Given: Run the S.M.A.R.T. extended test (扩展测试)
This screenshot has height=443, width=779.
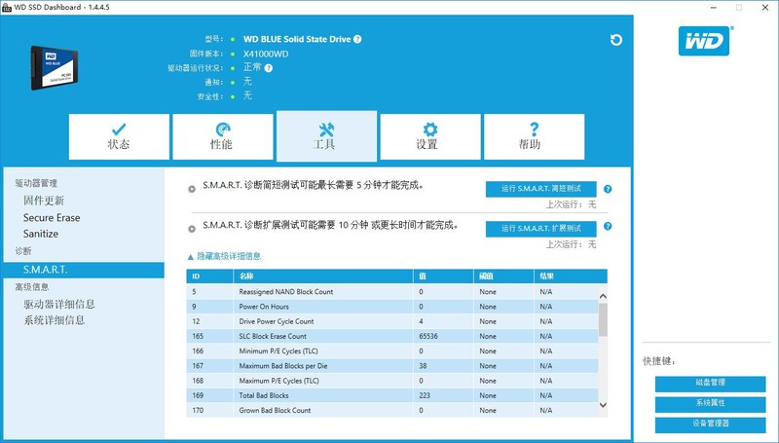Looking at the screenshot, I should 540,229.
